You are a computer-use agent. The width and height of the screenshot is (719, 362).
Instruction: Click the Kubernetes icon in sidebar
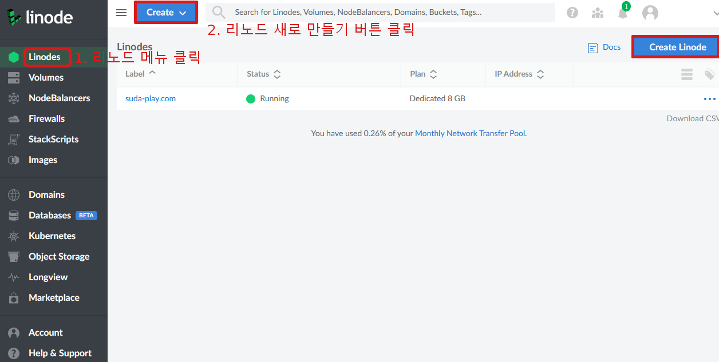(14, 236)
